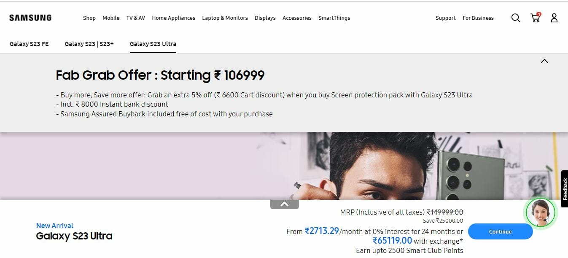Screen dimensions: 568x258
Task: Click the Samsung logo
Action: [30, 18]
